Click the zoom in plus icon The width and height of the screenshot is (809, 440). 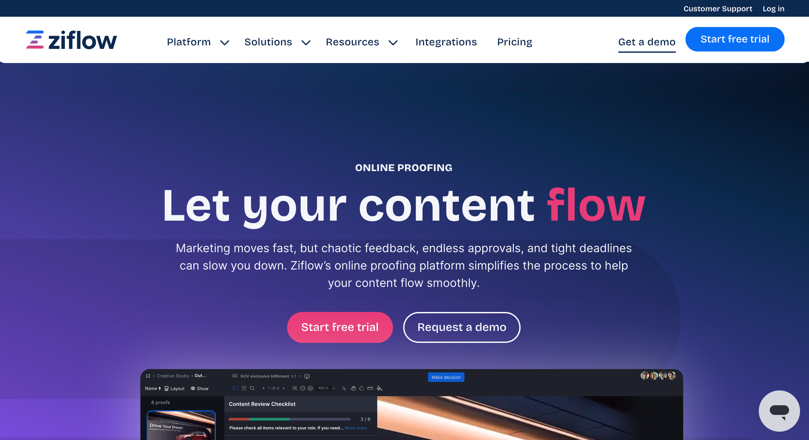coord(310,388)
